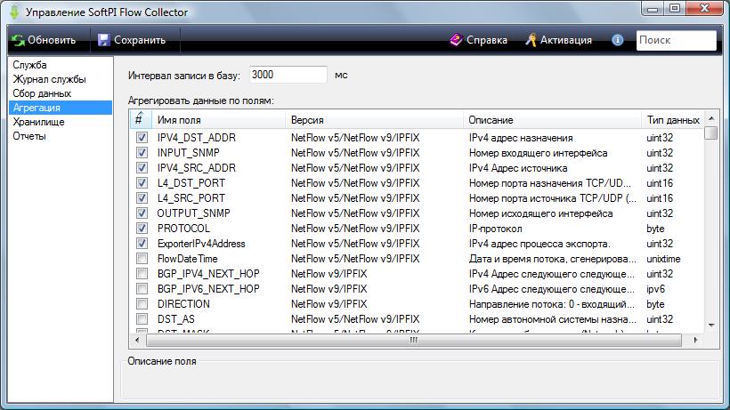
Task: Select the IPV4_DST_ADDR field name
Action: [x=197, y=138]
